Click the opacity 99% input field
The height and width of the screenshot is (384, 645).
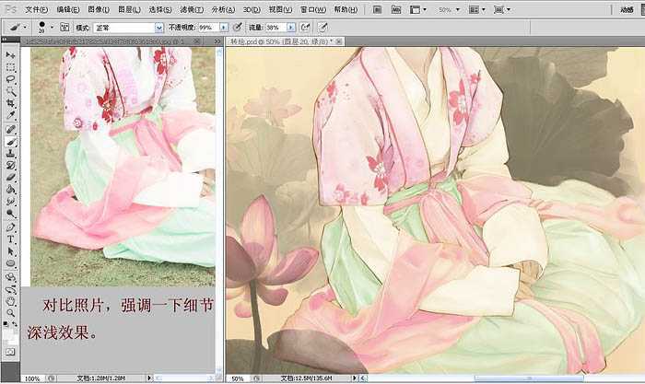click(208, 28)
